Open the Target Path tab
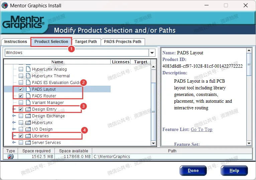256x180 pixels. click(86, 42)
